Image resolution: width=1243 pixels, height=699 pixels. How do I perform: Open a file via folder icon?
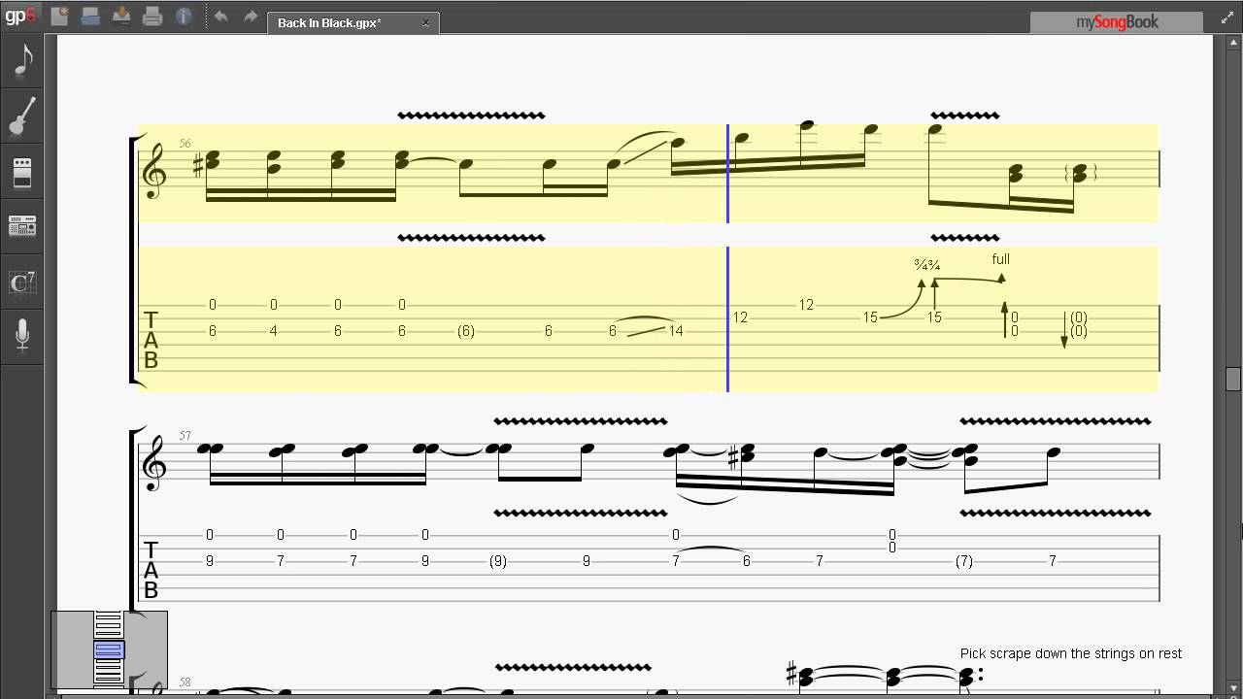point(90,16)
